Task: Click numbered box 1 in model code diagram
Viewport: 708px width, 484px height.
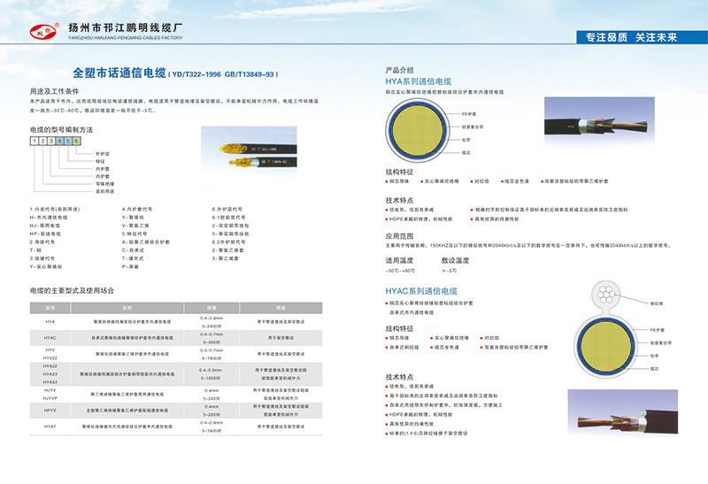Action: tap(34, 142)
